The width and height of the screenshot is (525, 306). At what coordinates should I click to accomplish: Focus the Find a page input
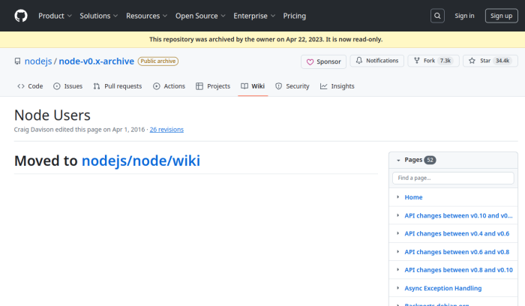tap(453, 178)
